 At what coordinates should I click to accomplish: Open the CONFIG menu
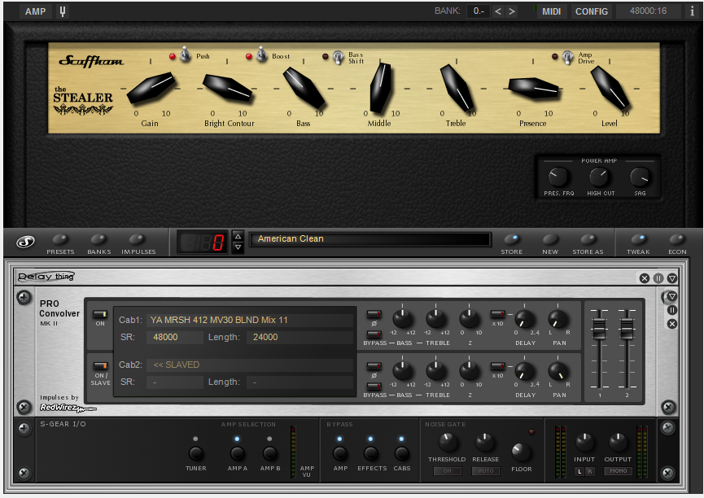(592, 11)
